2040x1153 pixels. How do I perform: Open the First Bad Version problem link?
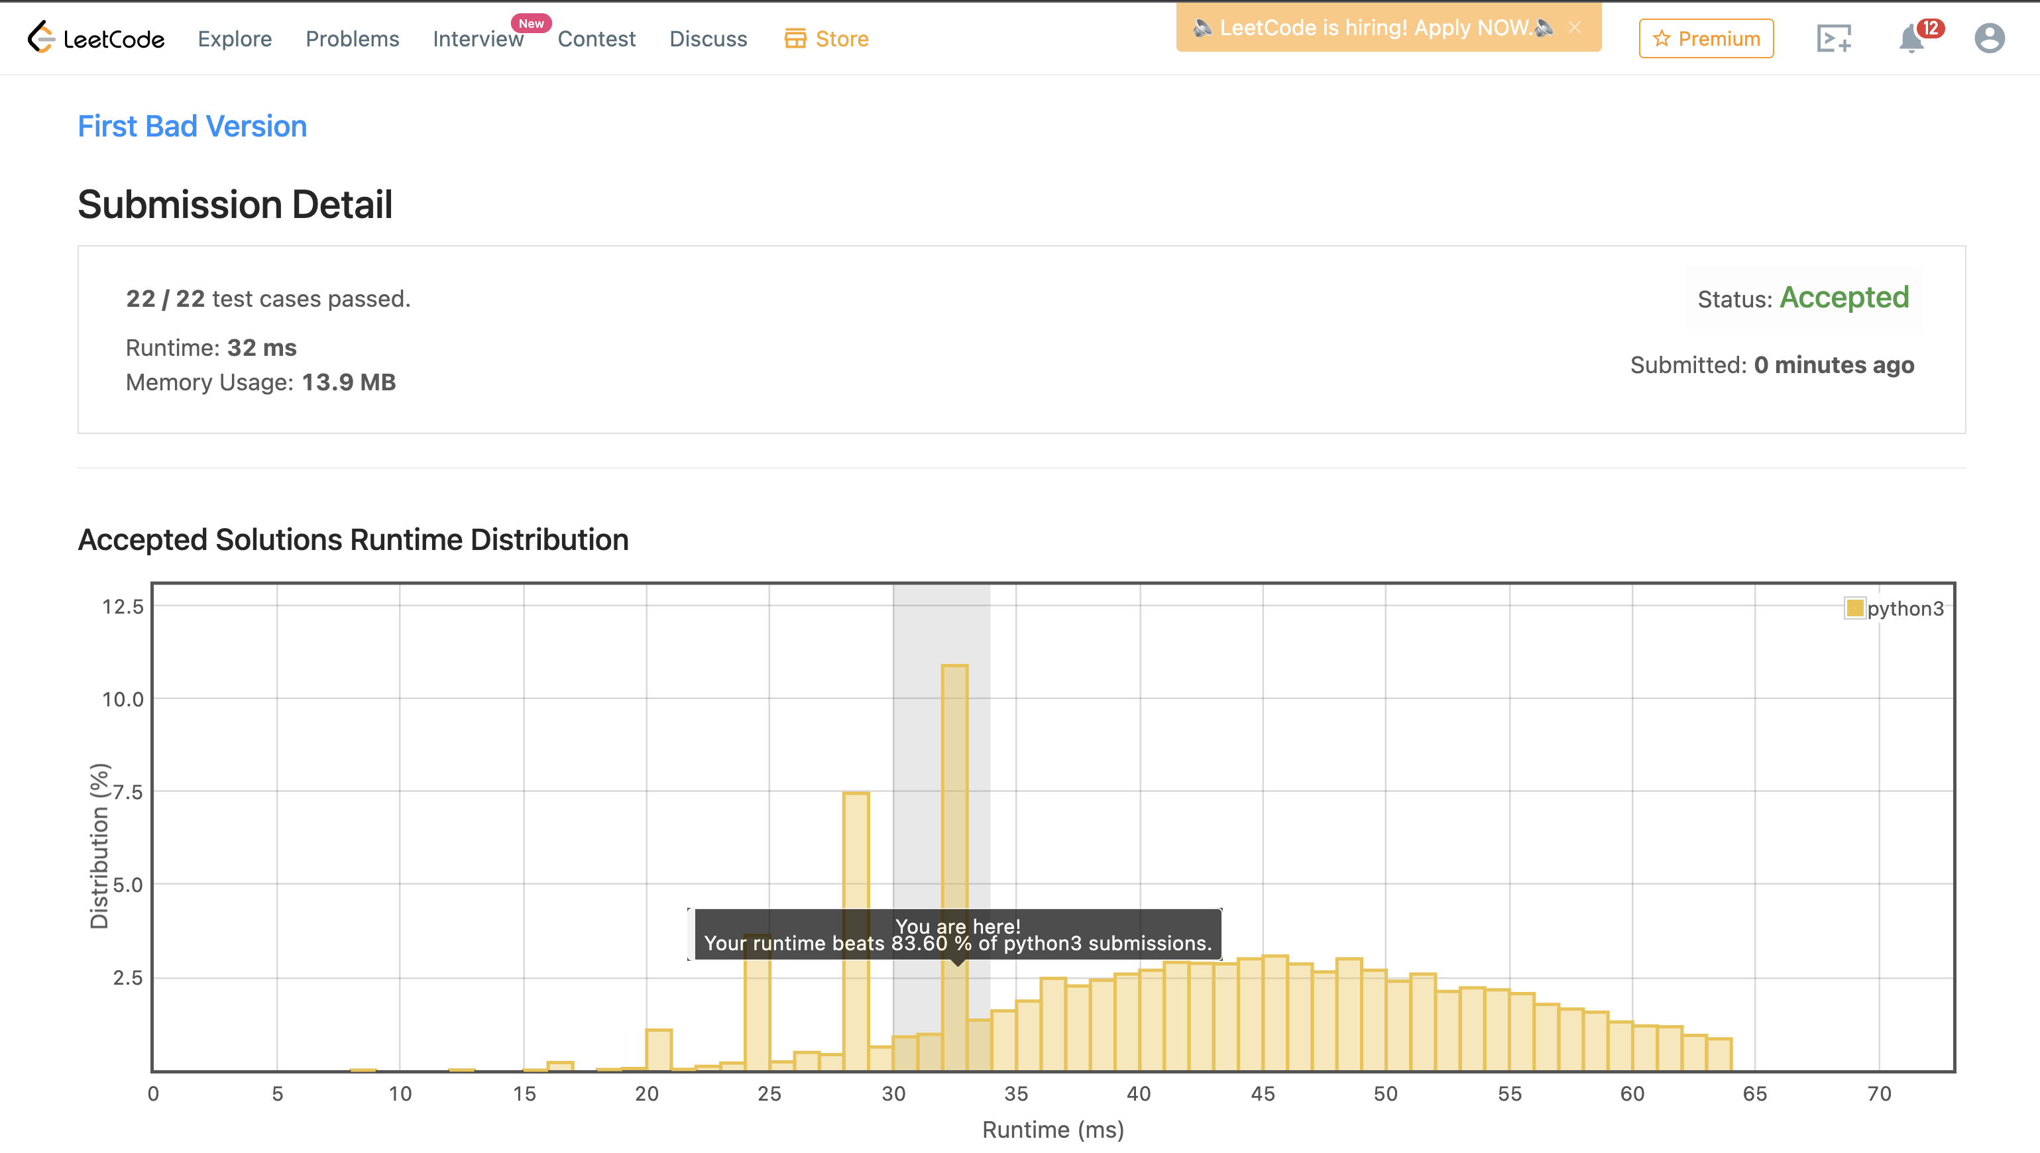pos(192,126)
